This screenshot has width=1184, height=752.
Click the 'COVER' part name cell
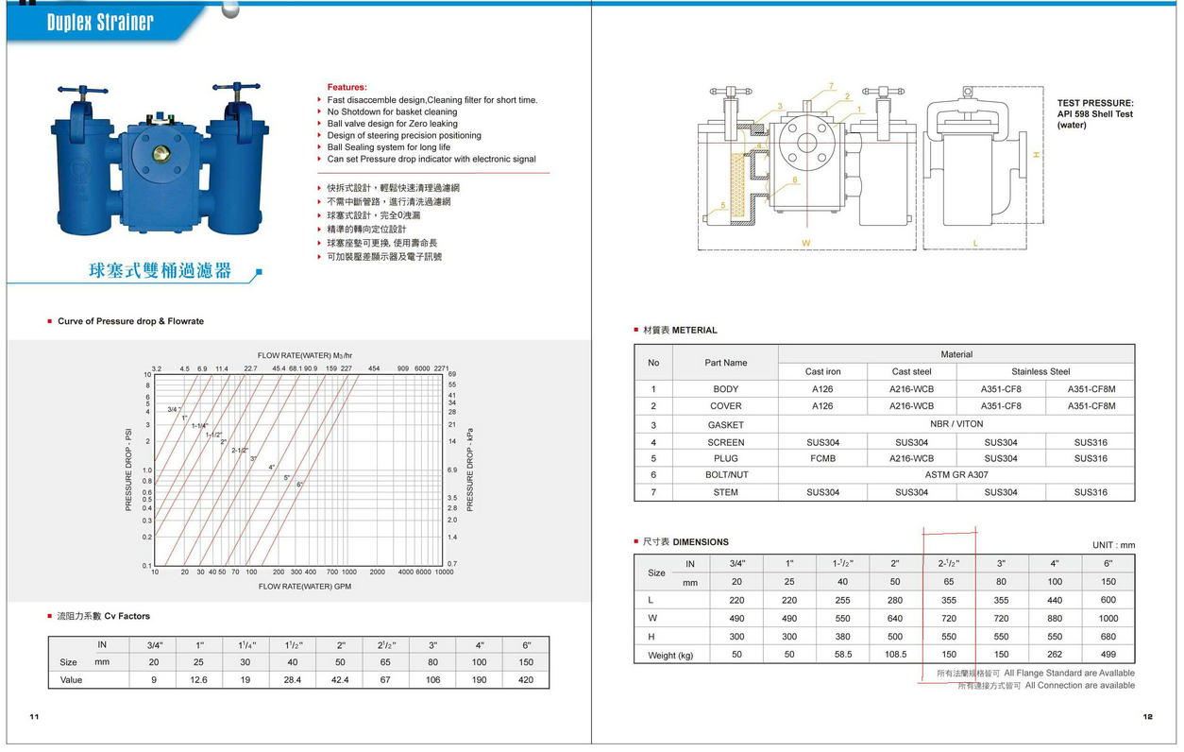point(726,406)
